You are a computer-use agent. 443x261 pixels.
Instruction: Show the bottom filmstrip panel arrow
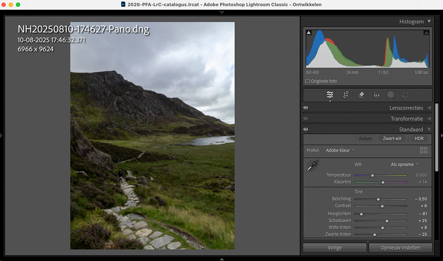click(222, 259)
